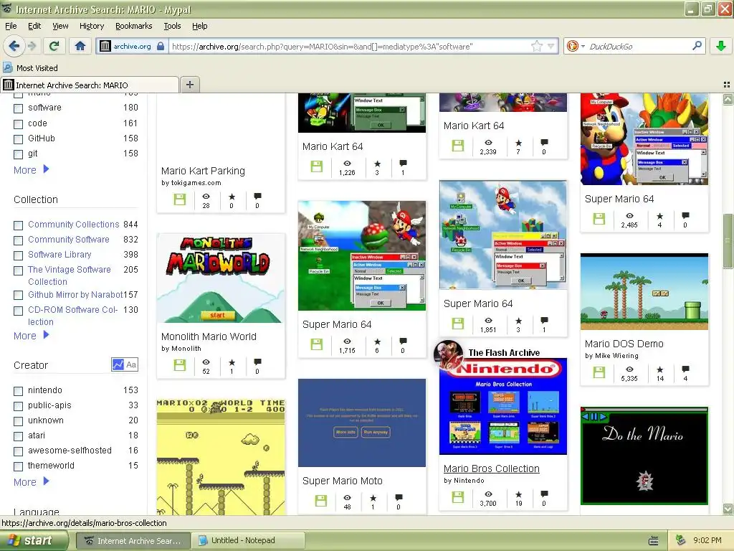Click favorites star under Mario DOS Demo
The height and width of the screenshot is (551, 734).
click(659, 369)
